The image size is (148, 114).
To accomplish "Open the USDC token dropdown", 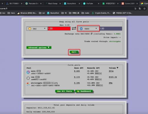I will coord(88,28).
